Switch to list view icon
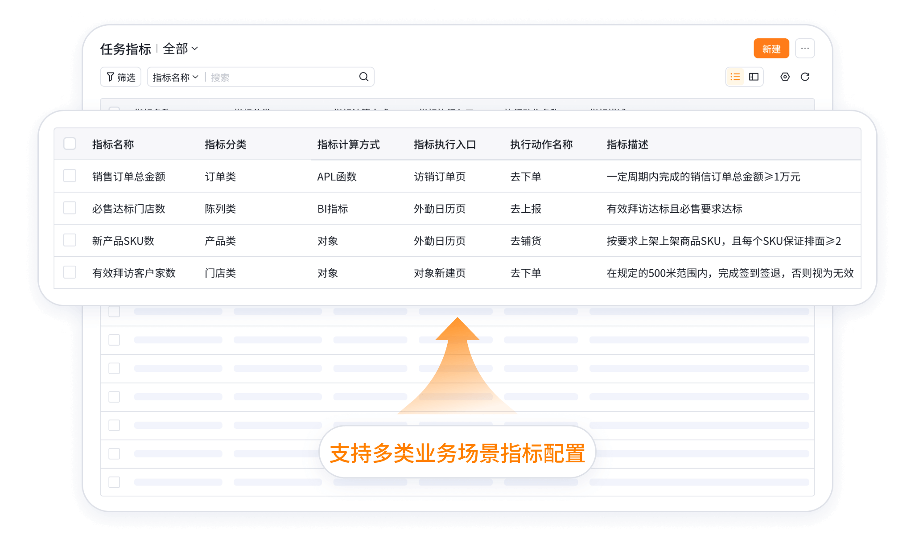 tap(735, 77)
